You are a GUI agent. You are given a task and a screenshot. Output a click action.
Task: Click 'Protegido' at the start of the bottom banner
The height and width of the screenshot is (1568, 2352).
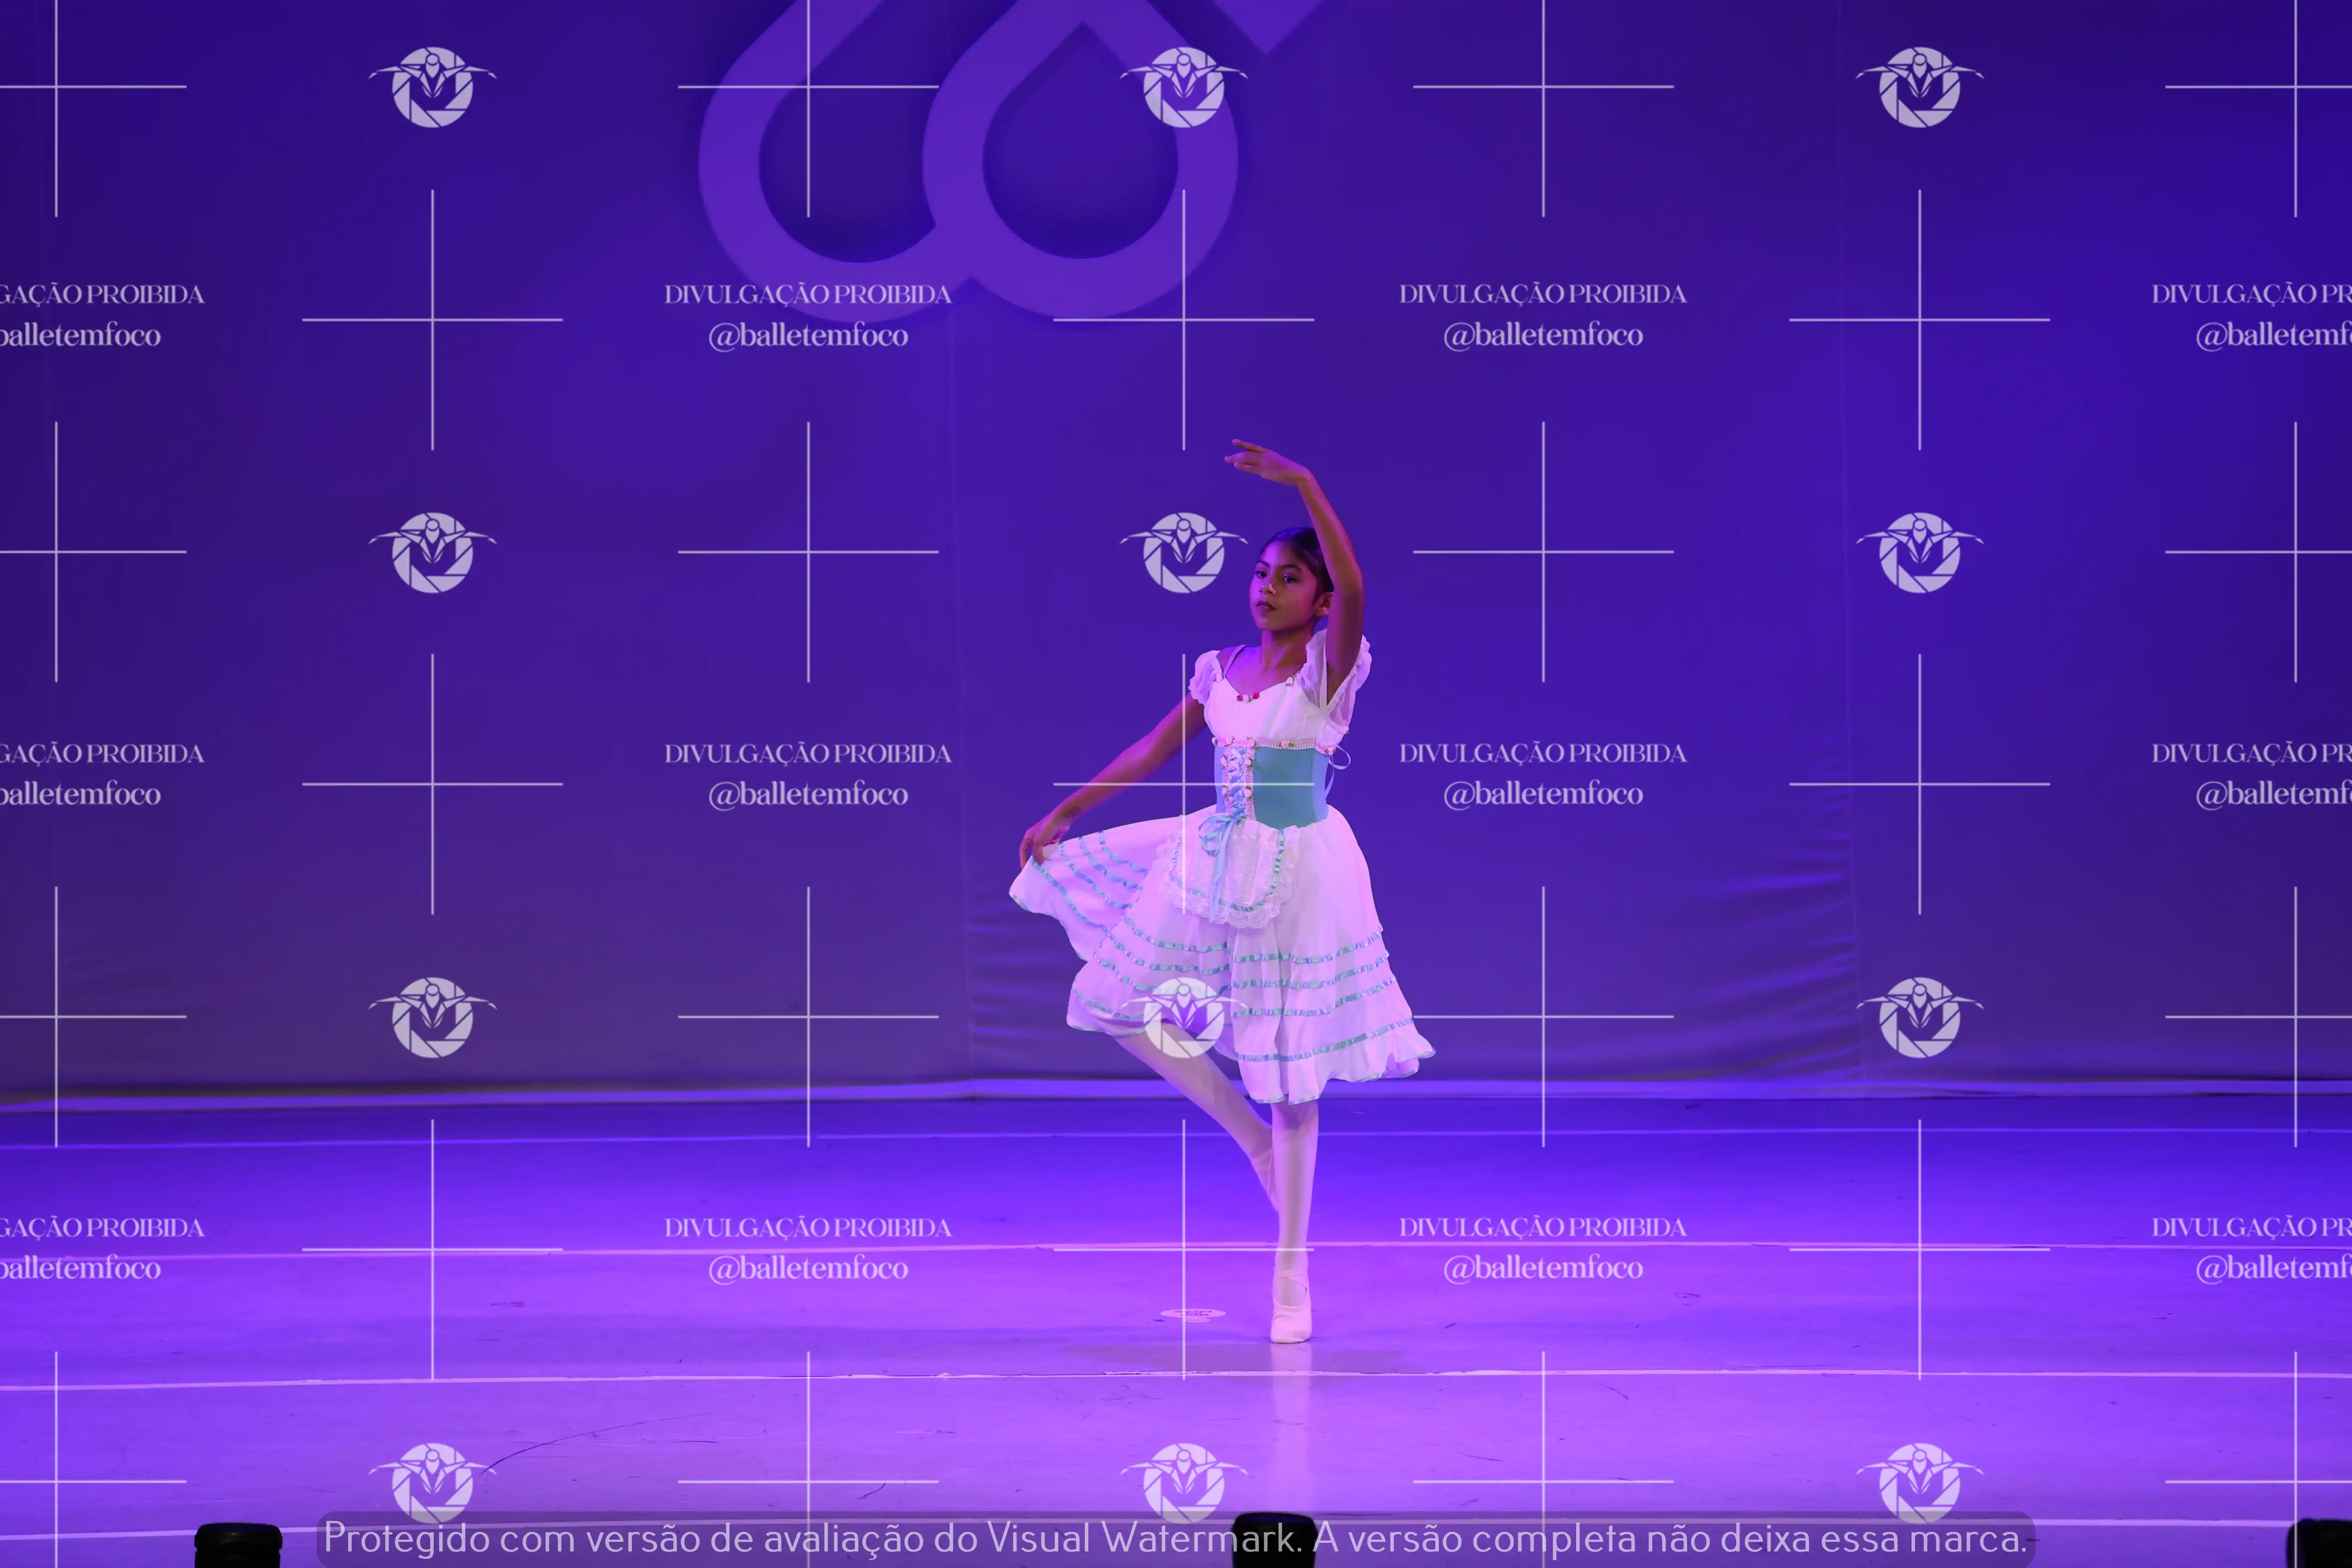tap(406, 1538)
